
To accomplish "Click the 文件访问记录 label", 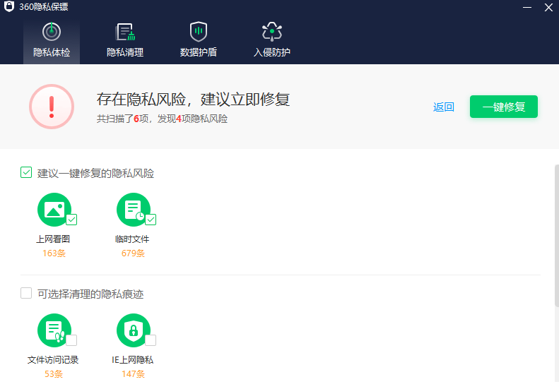I will [53, 360].
